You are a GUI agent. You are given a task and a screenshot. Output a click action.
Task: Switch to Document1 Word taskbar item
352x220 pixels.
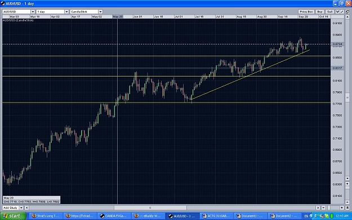(251, 216)
